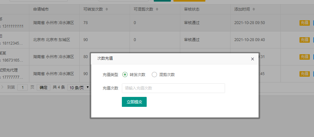This screenshot has width=314, height=137.
Task: Sort by 添加时间 column arrows
Action: coord(254,9)
